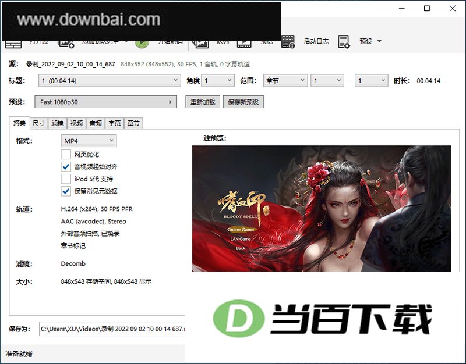The height and width of the screenshot is (364, 466).
Task: Click the add to queue icon
Action: (66, 43)
